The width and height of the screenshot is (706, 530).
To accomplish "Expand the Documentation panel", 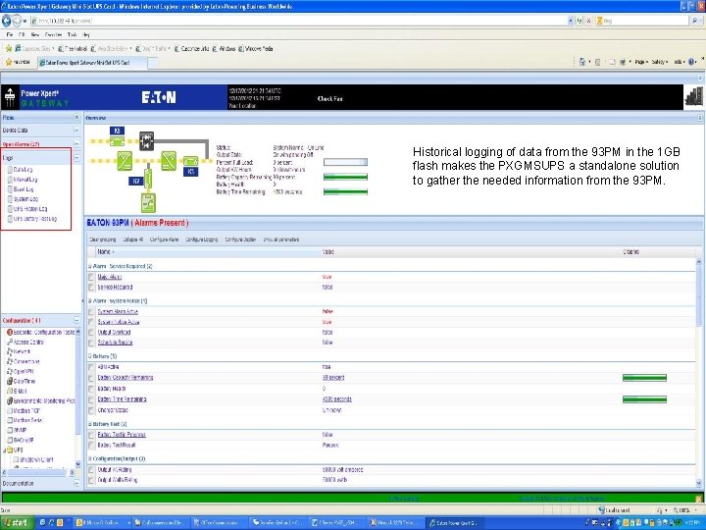I will [76, 483].
